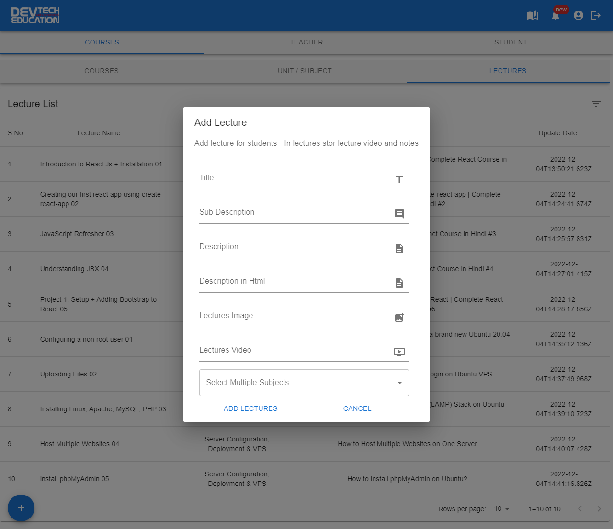Select the LECTURES sub-tab
Screen dimensions: 613x529
[508, 71]
